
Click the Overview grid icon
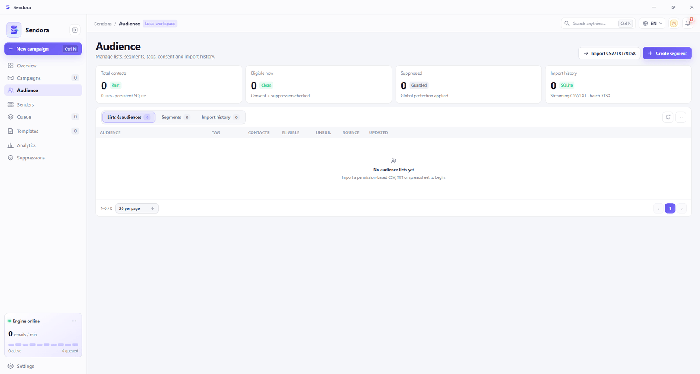10,66
